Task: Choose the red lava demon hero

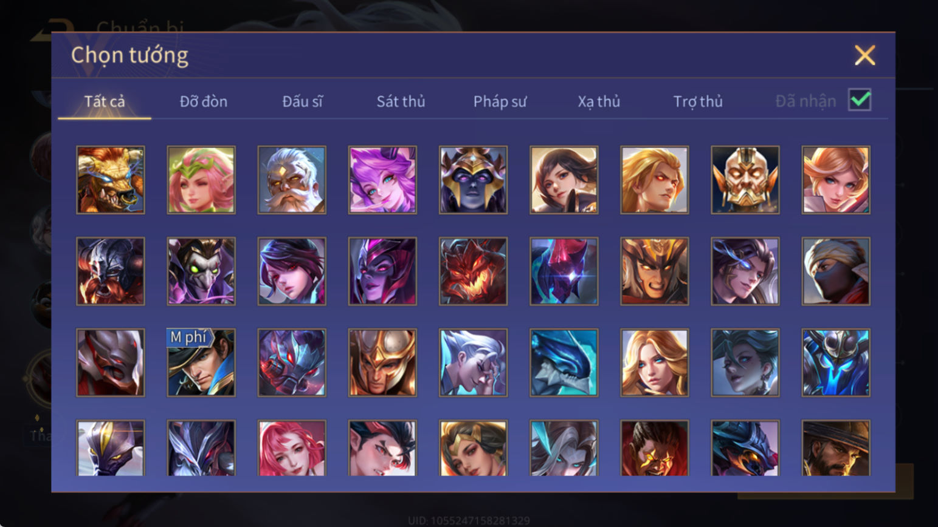Action: (x=473, y=271)
